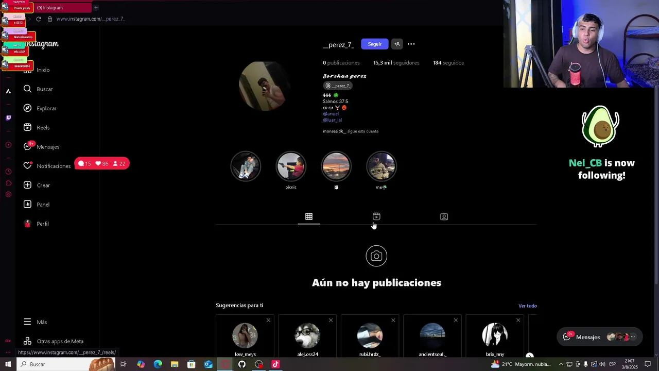The image size is (659, 371).
Task: Show similar accounts button next to Seguir
Action: point(397,44)
